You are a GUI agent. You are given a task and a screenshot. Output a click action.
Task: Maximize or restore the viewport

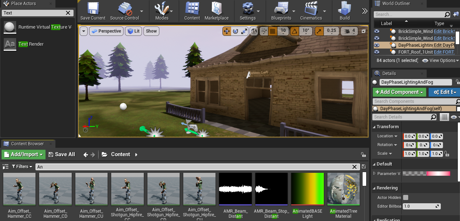coord(364,31)
